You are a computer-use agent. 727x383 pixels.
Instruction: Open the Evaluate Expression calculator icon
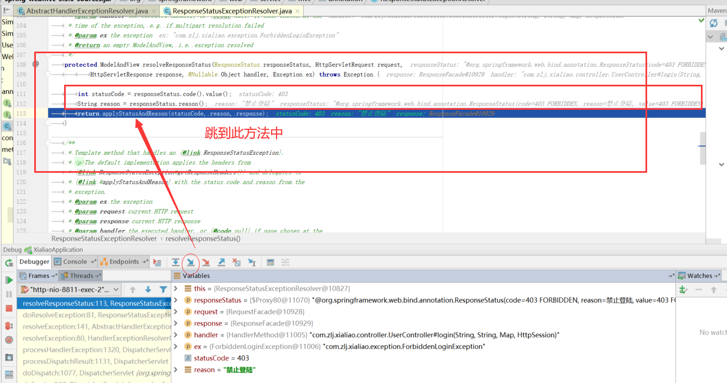click(x=270, y=262)
